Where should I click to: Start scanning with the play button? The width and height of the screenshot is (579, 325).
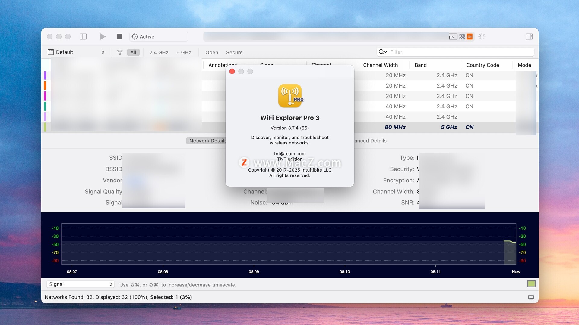coord(103,36)
